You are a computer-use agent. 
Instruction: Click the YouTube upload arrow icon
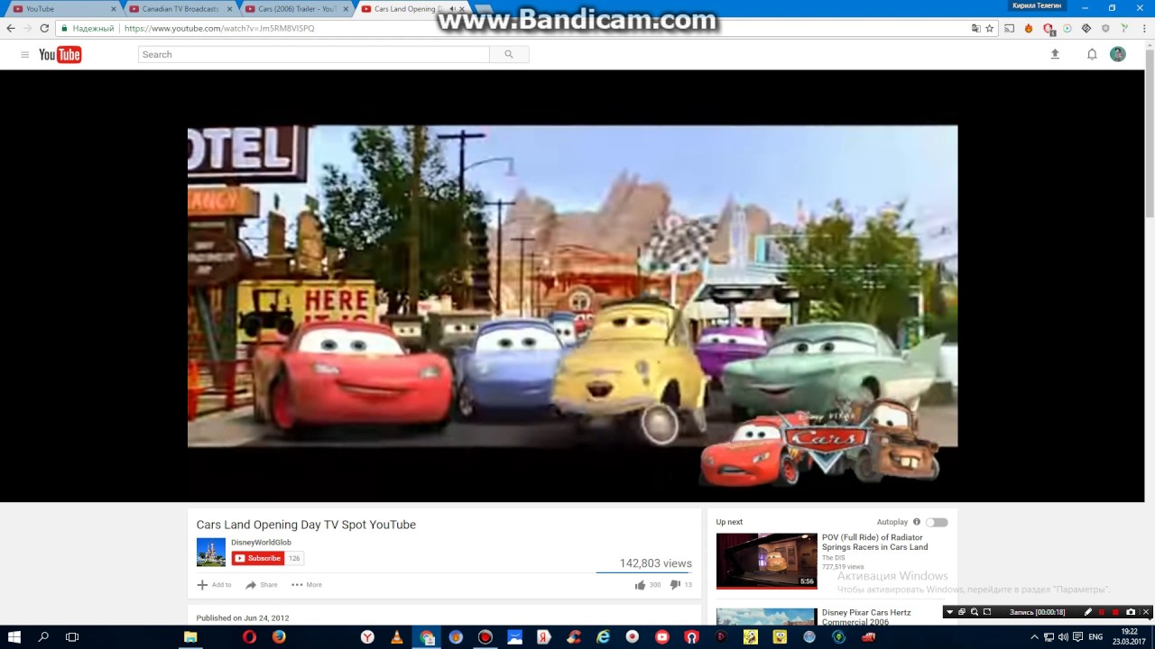pyautogui.click(x=1055, y=54)
